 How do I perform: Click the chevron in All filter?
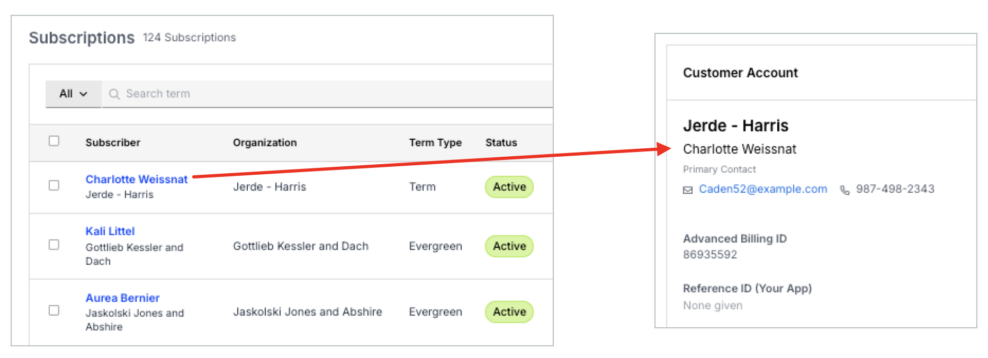click(x=83, y=94)
